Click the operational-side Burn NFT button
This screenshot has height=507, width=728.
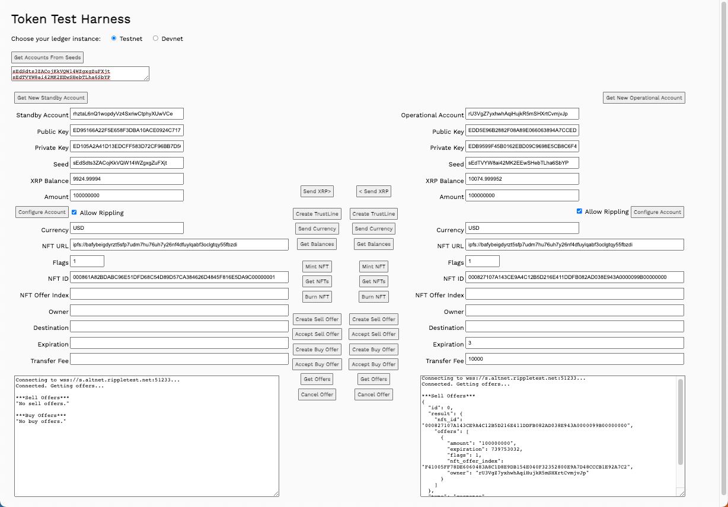pyautogui.click(x=373, y=297)
